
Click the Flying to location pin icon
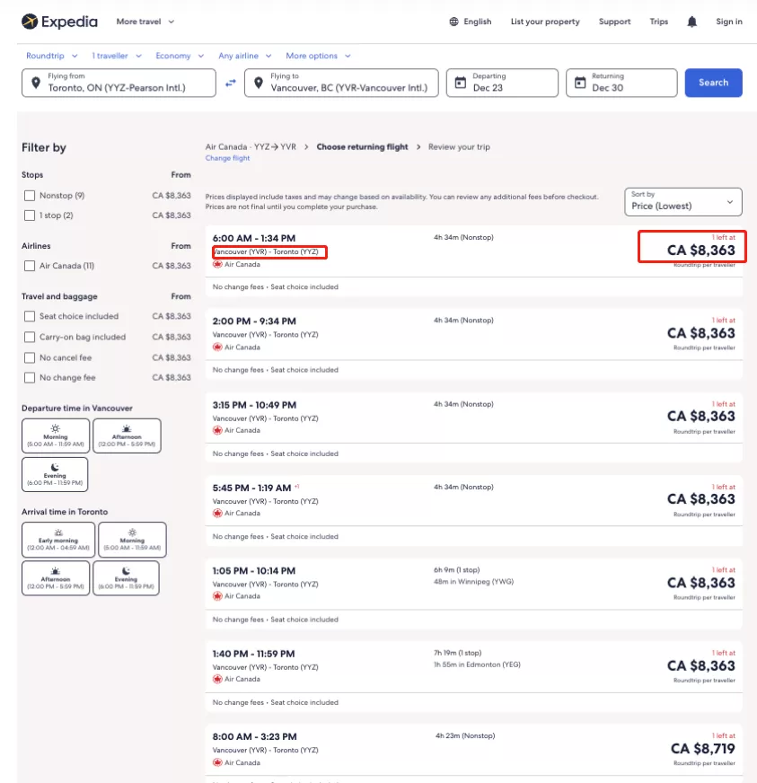(x=258, y=83)
